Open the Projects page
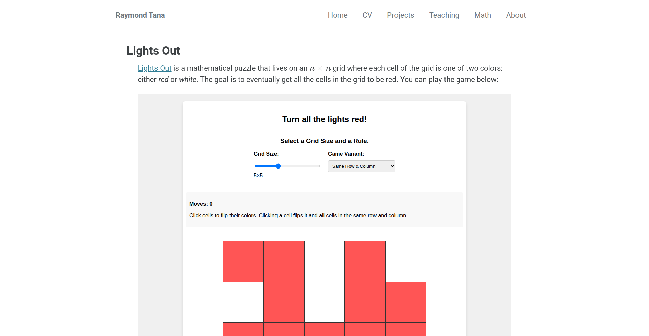This screenshot has height=336, width=649. [x=401, y=15]
